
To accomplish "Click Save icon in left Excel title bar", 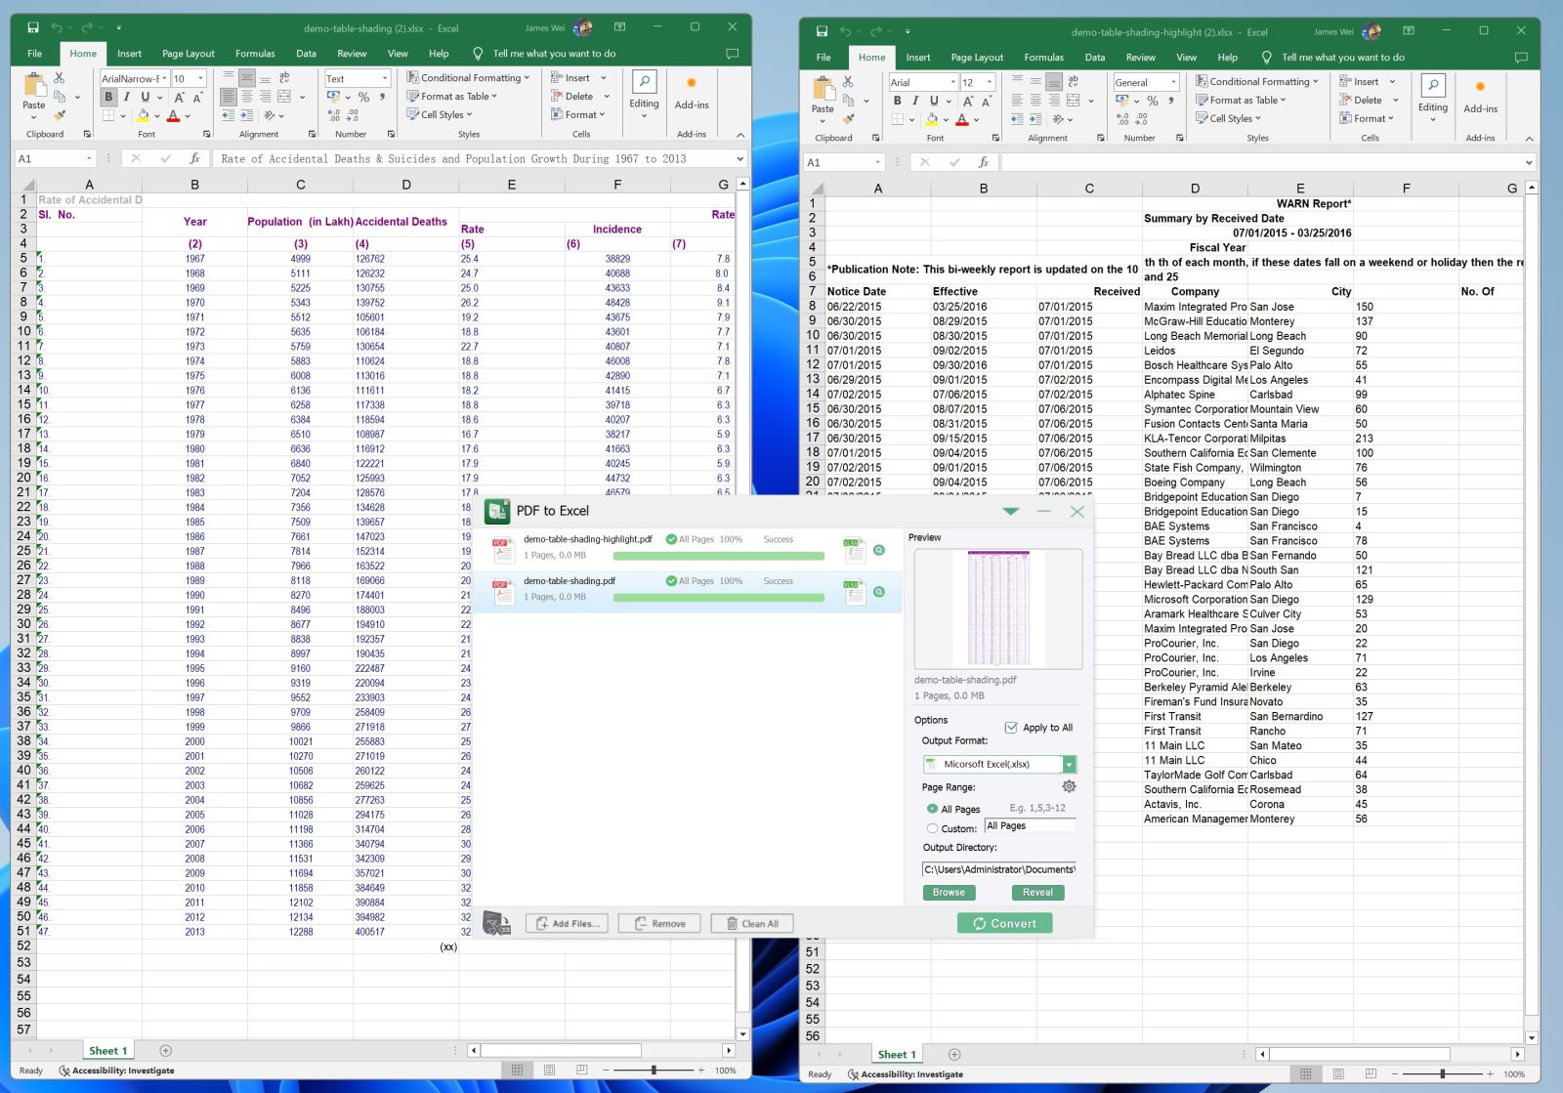I will click(33, 27).
